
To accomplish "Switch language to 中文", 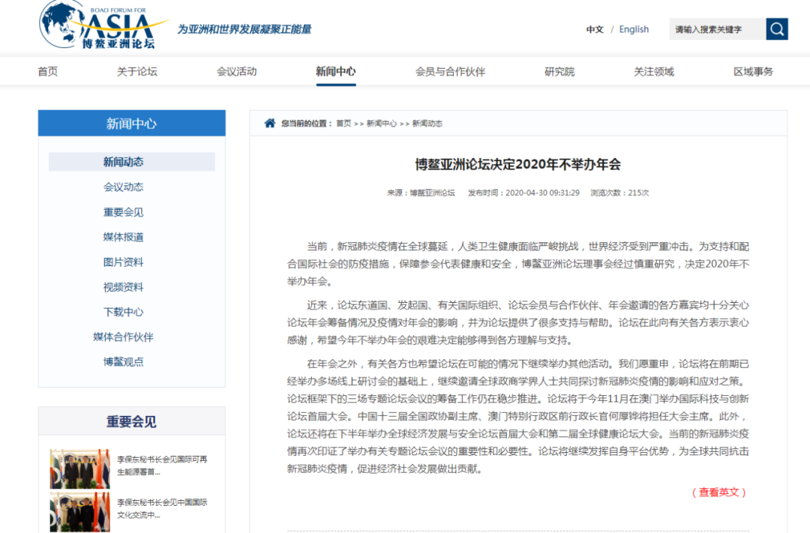I will 595,29.
